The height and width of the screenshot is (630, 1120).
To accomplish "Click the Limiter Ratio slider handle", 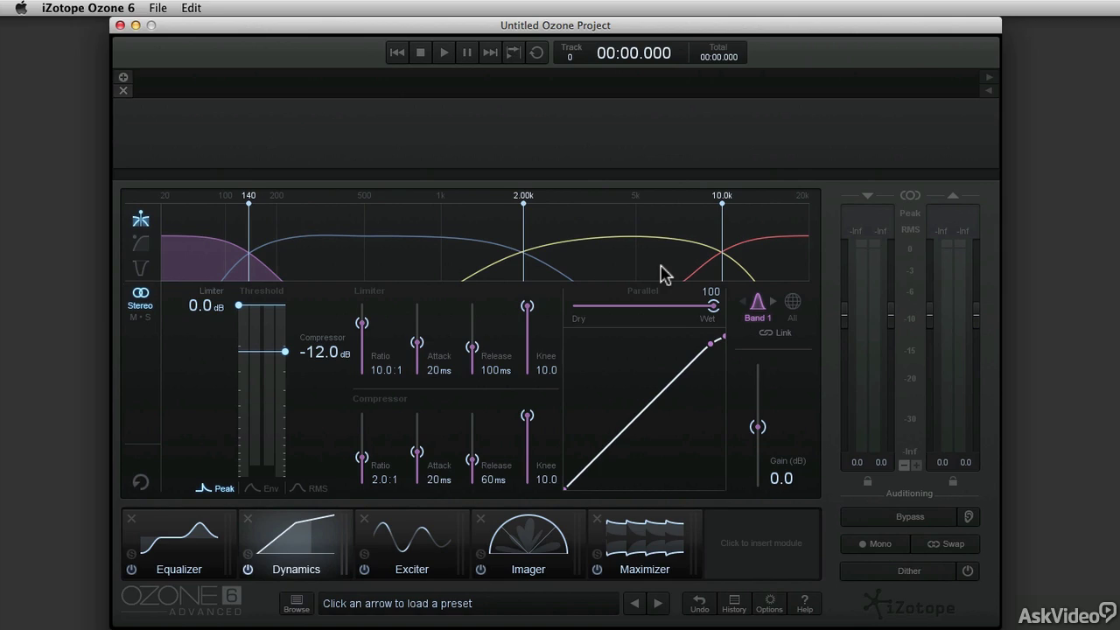I will coord(361,324).
